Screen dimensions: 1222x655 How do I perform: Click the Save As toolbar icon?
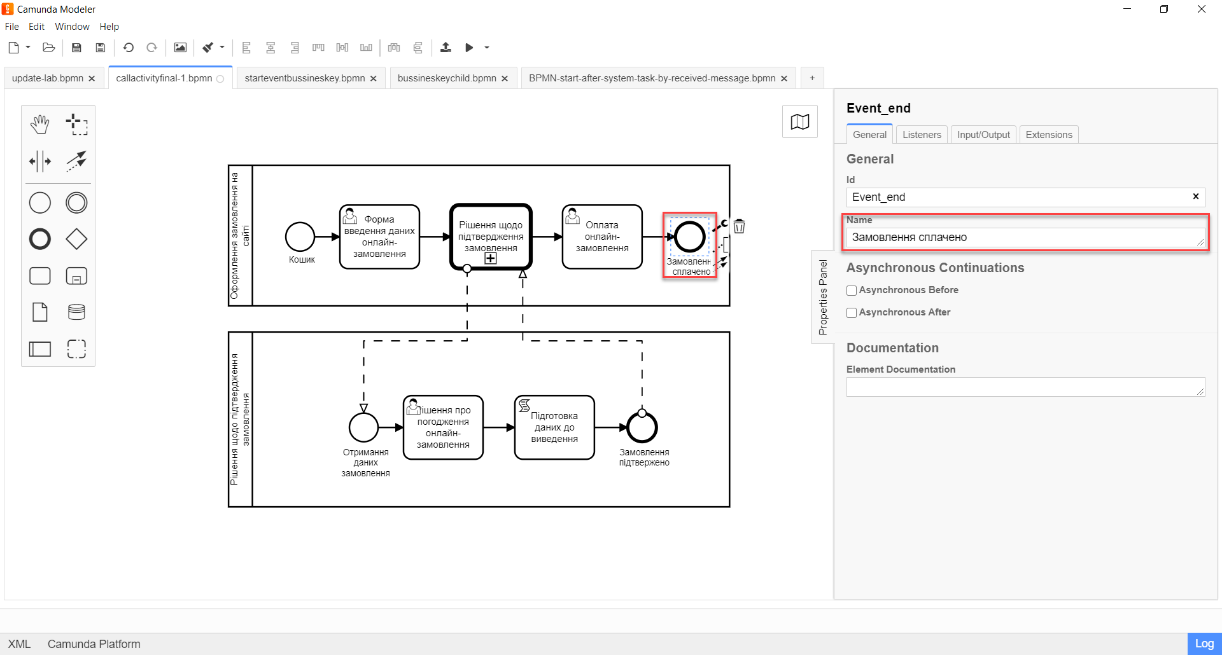[x=100, y=48]
